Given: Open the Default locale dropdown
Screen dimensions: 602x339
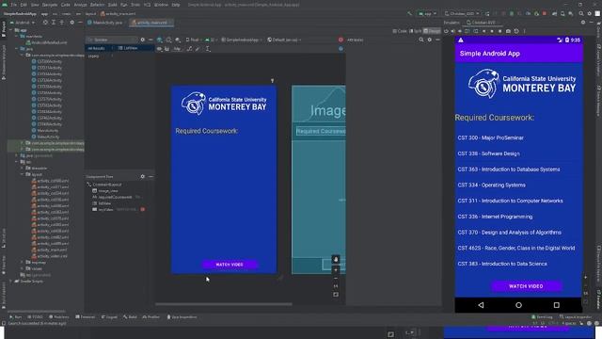Looking at the screenshot, I should click(x=284, y=40).
